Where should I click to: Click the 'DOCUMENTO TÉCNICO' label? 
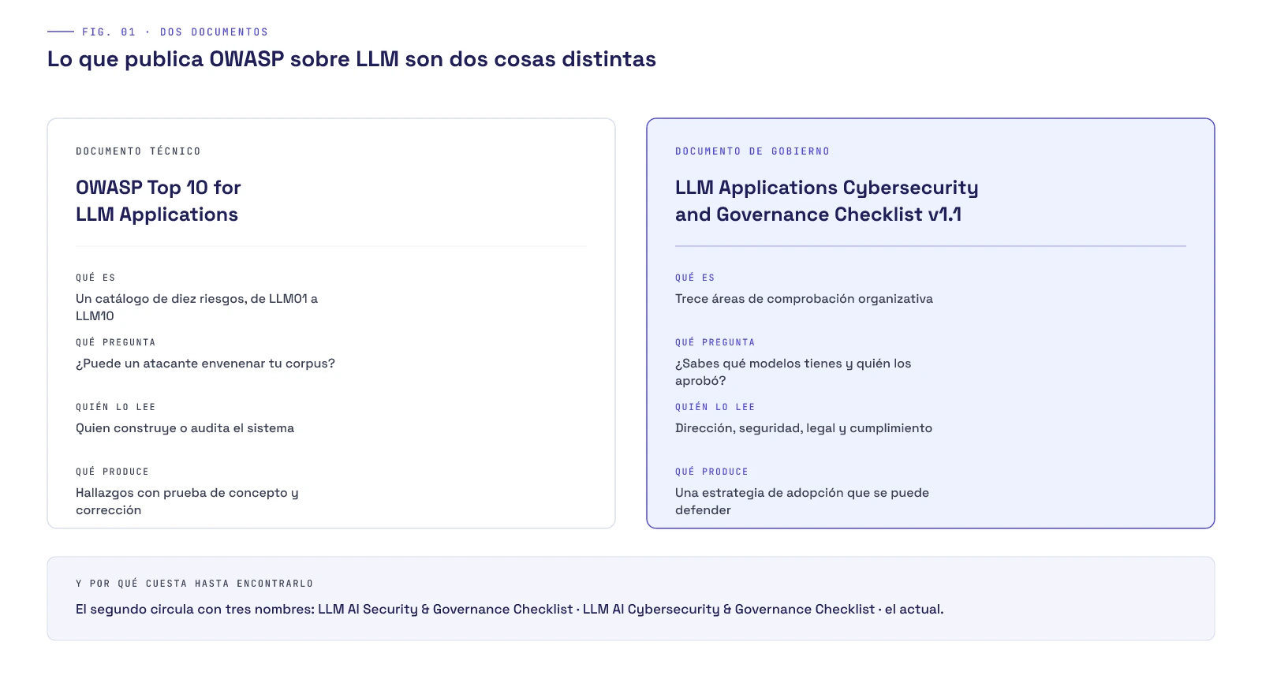click(138, 151)
